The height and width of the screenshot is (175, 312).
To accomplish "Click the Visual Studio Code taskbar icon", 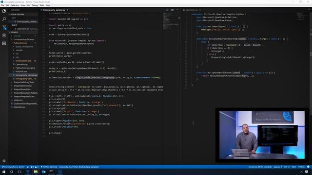I will (59, 172).
